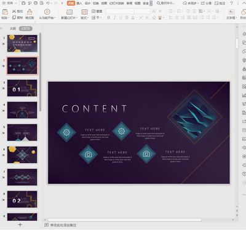Click the New Slide icon

pos(69,12)
